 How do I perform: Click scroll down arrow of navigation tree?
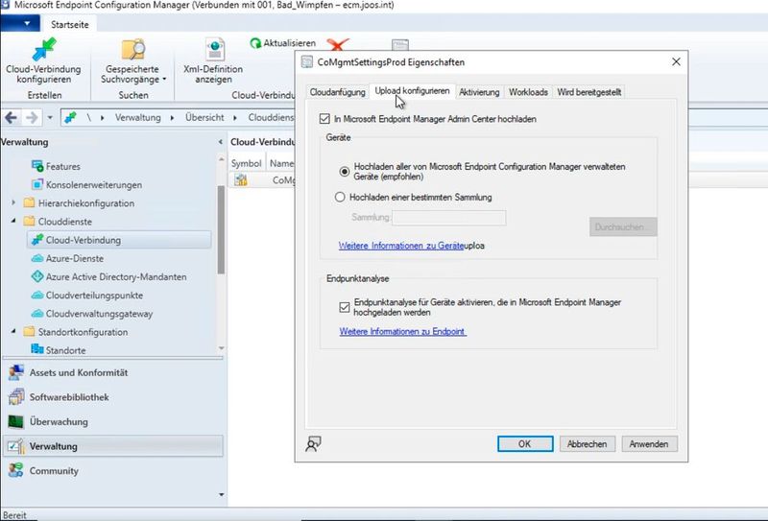tap(222, 348)
